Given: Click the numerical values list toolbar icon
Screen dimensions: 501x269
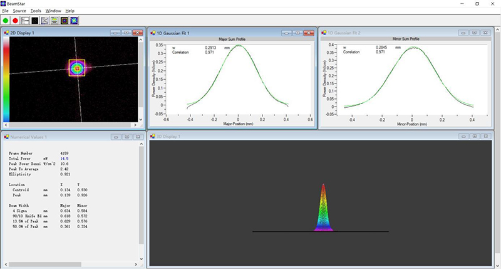Looking at the screenshot, I should click(54, 21).
